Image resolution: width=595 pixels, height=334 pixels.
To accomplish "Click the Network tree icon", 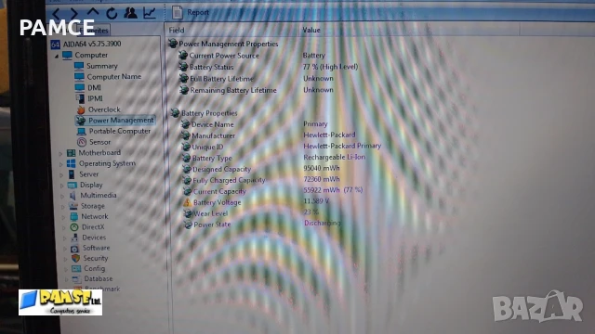I will click(x=74, y=216).
